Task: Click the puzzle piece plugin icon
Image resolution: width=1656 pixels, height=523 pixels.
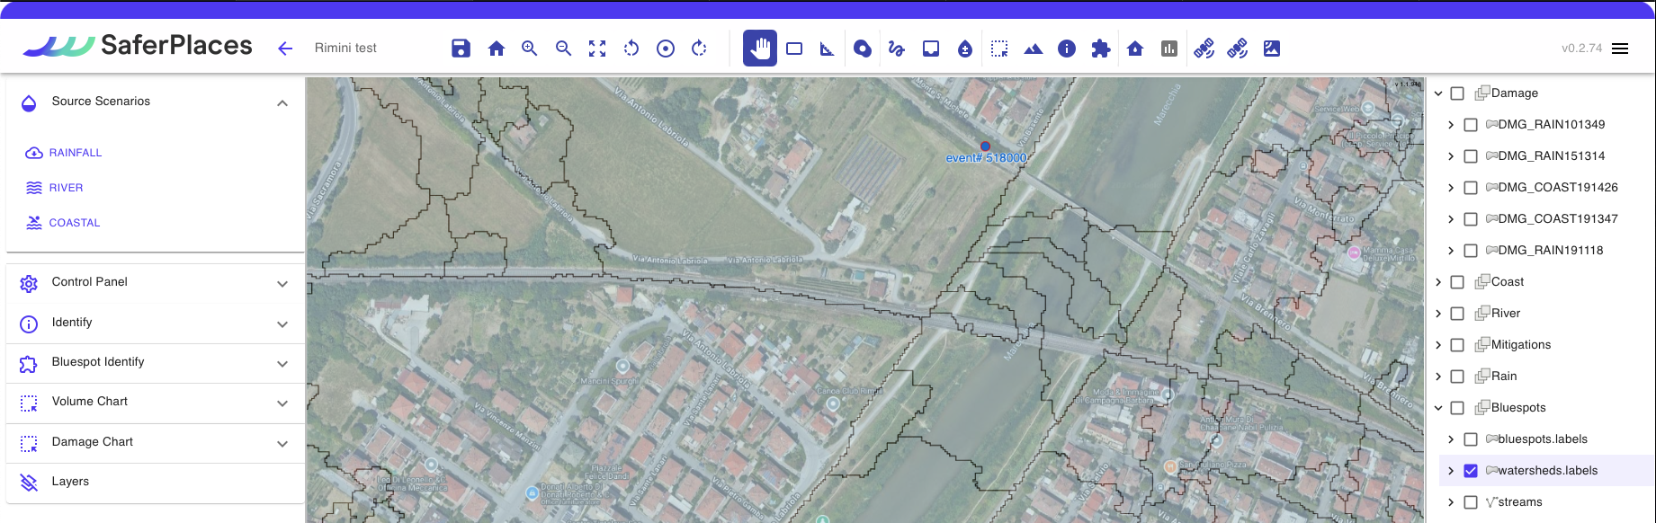Action: [1100, 49]
